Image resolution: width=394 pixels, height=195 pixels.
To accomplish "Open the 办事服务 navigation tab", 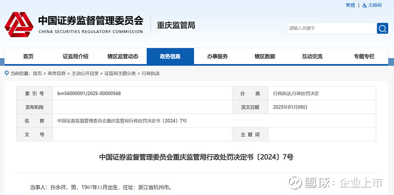I will click(217, 56).
